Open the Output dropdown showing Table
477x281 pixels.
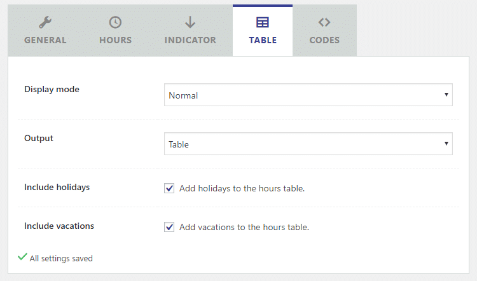tap(308, 144)
